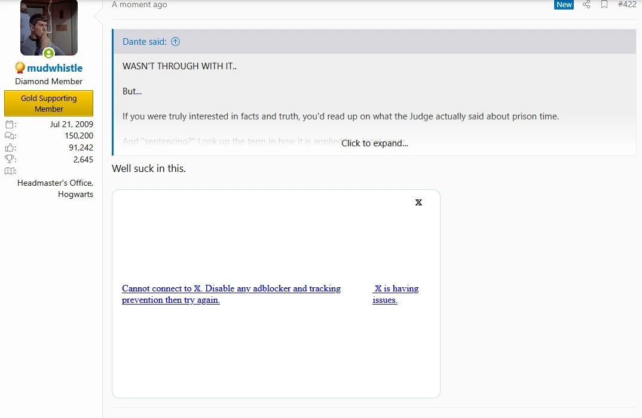Click the medal icon beside mudwhistle's username
642x418 pixels.
coord(19,67)
